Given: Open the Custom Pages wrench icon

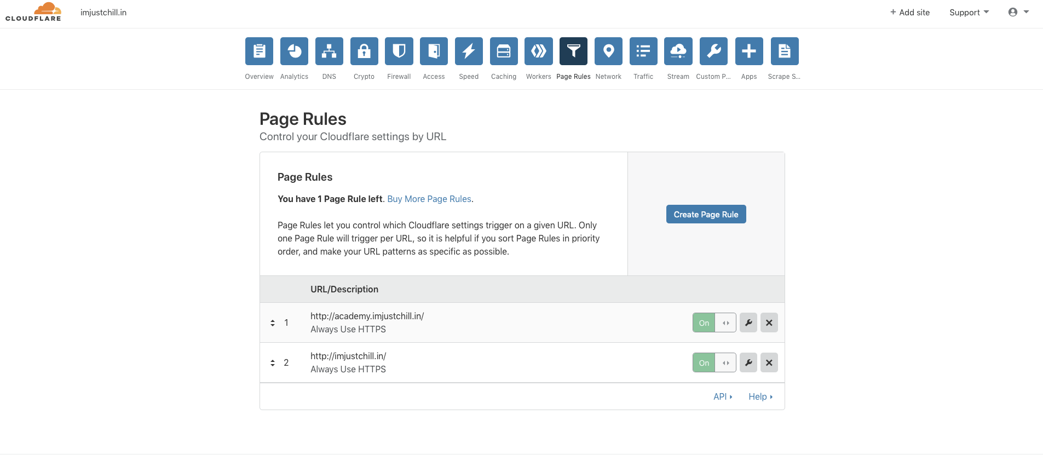Looking at the screenshot, I should coord(713,51).
